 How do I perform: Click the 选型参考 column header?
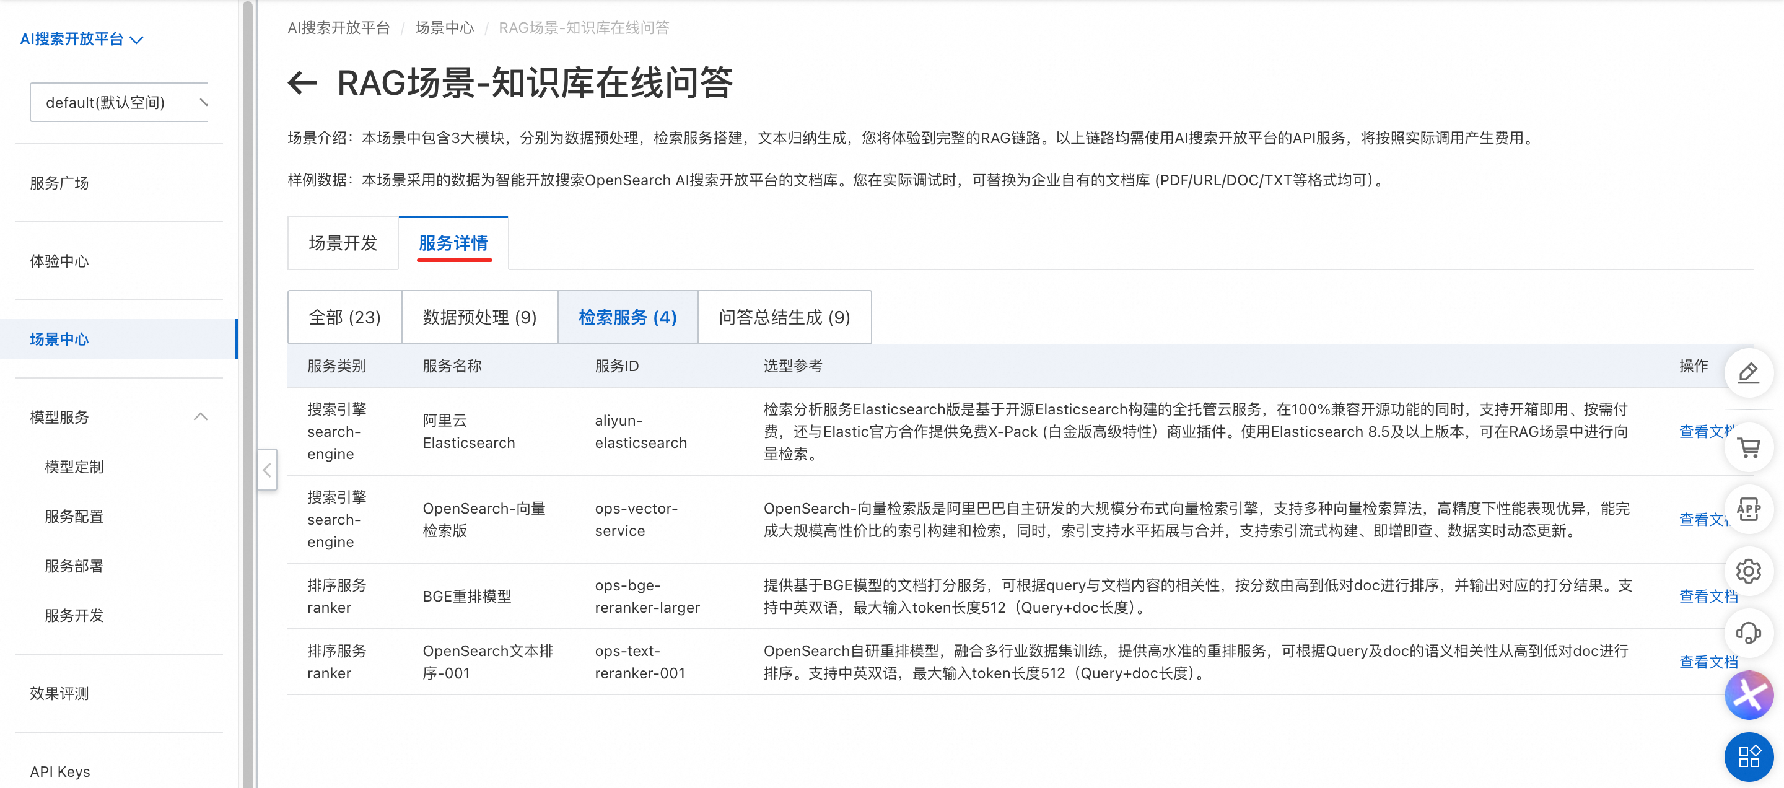(x=792, y=366)
